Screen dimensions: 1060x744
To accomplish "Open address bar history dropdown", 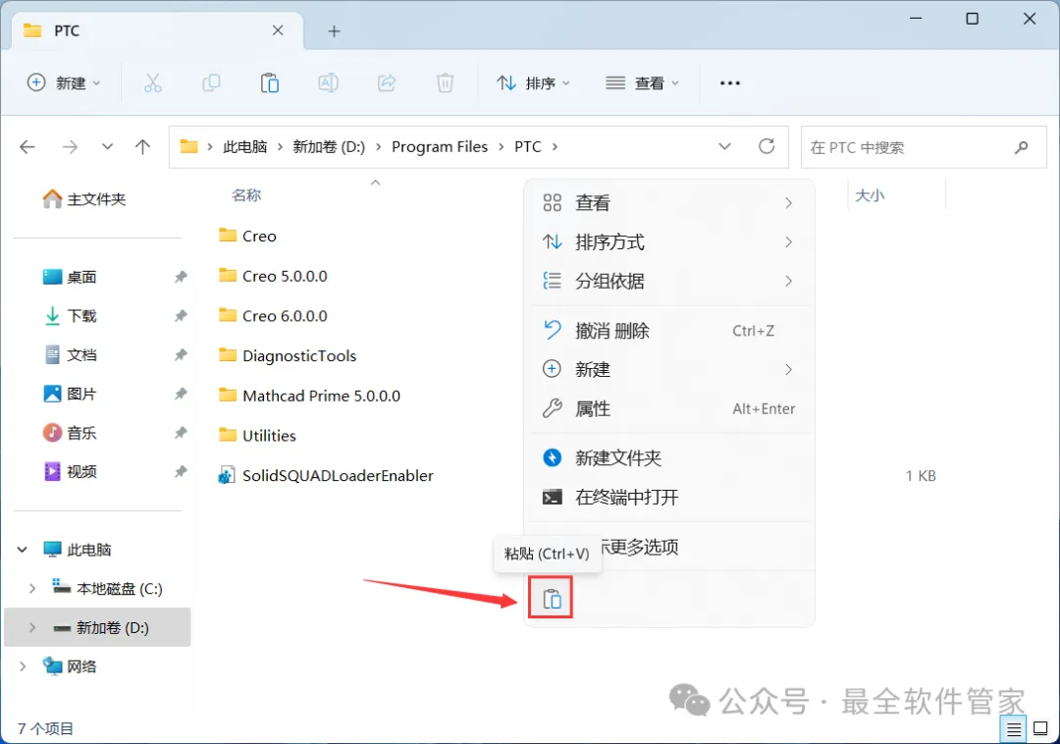I will tap(724, 146).
